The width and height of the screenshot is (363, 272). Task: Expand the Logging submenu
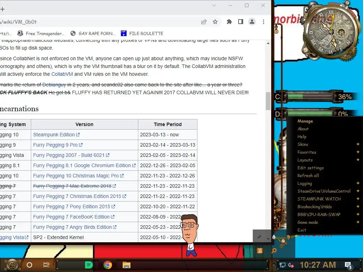pyautogui.click(x=325, y=183)
